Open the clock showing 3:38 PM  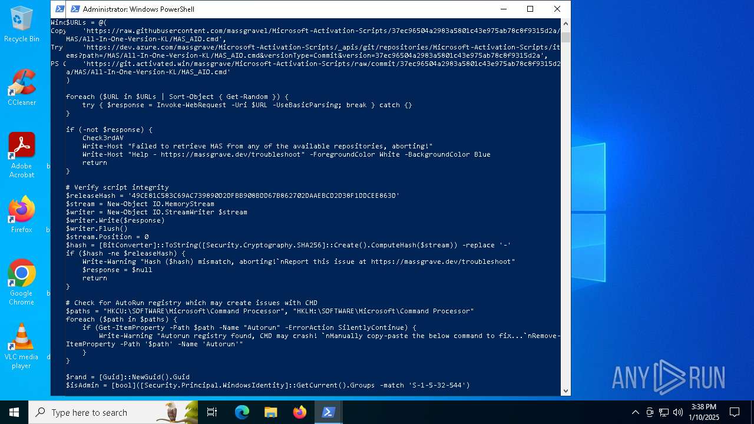click(x=705, y=412)
